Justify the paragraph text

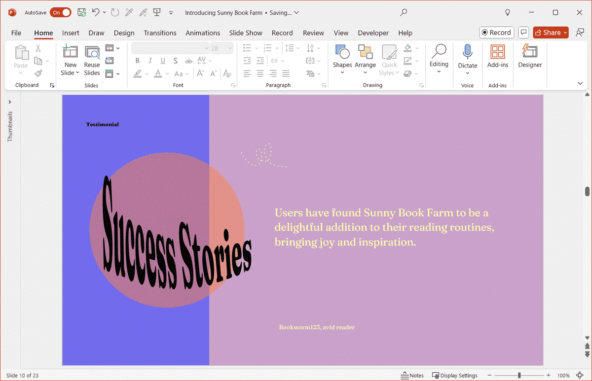[286, 73]
